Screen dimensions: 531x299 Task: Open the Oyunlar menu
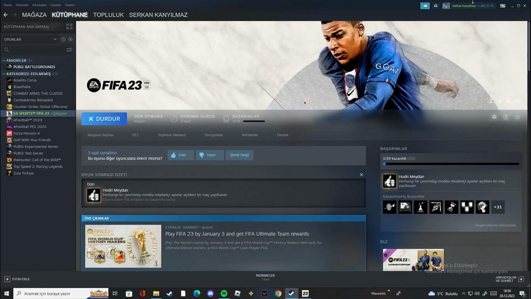(55, 5)
